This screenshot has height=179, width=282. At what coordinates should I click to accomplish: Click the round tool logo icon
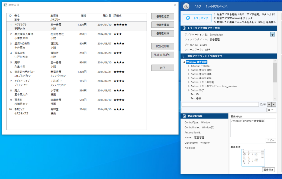click(186, 6)
